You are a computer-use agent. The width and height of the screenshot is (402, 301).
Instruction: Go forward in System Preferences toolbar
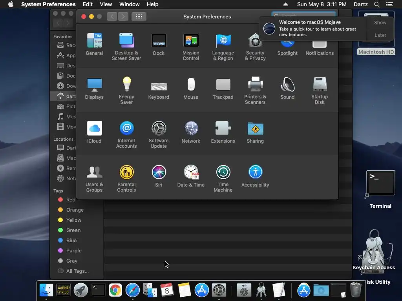pos(123,16)
